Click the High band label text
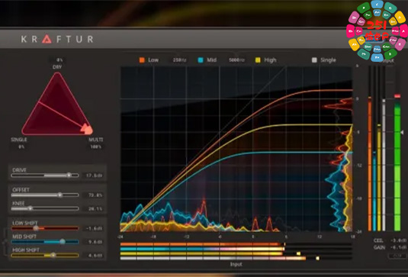Image resolution: width=408 pixels, height=277 pixels. [270, 60]
